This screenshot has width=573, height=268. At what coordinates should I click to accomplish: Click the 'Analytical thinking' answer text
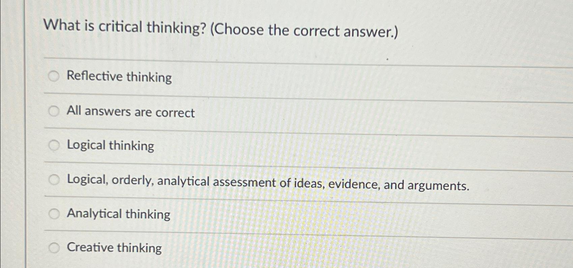point(118,214)
